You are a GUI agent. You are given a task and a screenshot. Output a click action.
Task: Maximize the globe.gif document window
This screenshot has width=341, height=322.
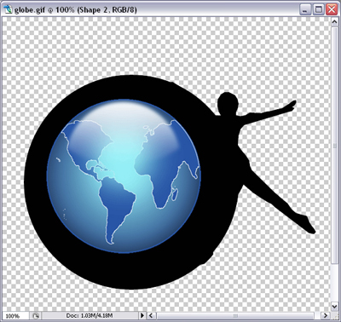tap(319, 10)
